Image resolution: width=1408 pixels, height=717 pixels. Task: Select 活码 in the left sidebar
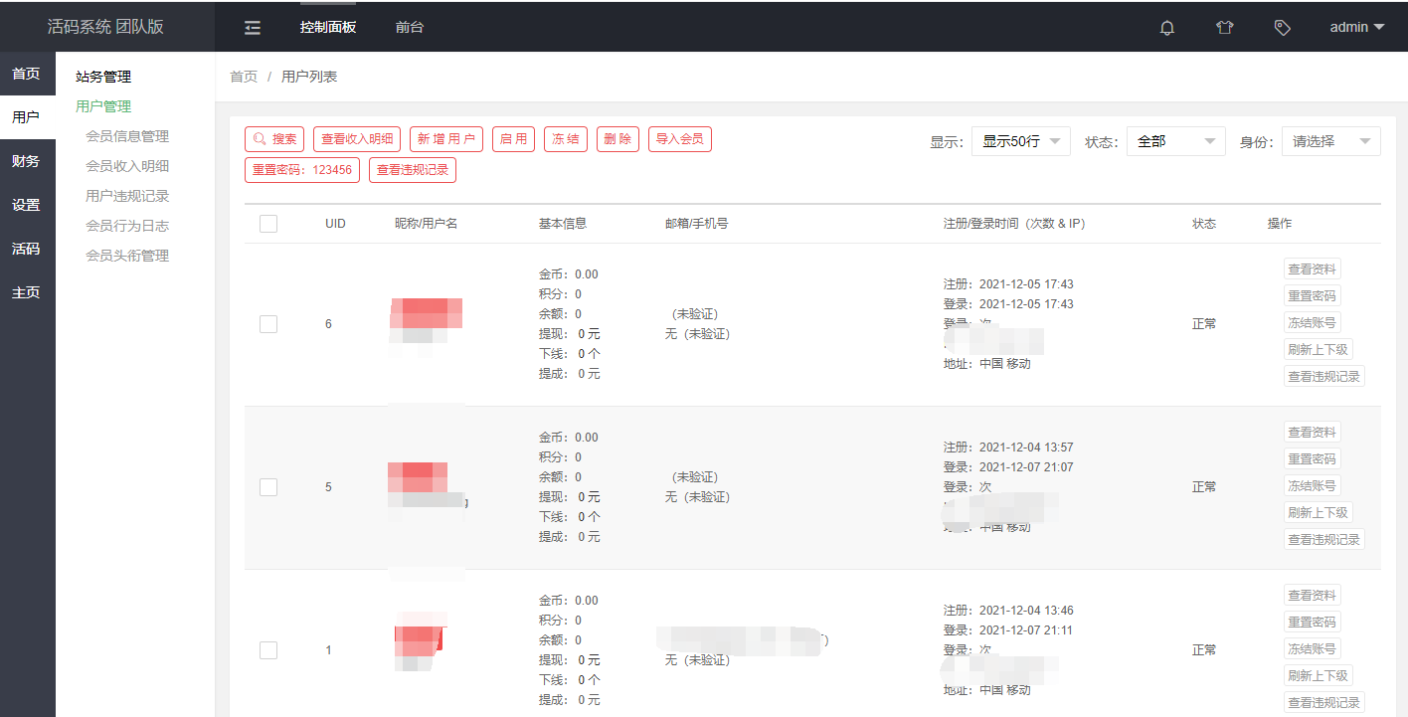point(27,249)
